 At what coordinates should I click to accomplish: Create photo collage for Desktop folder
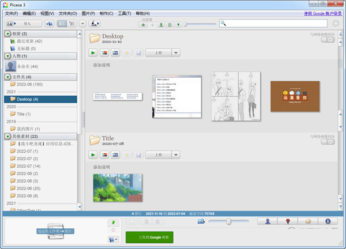(x=104, y=52)
